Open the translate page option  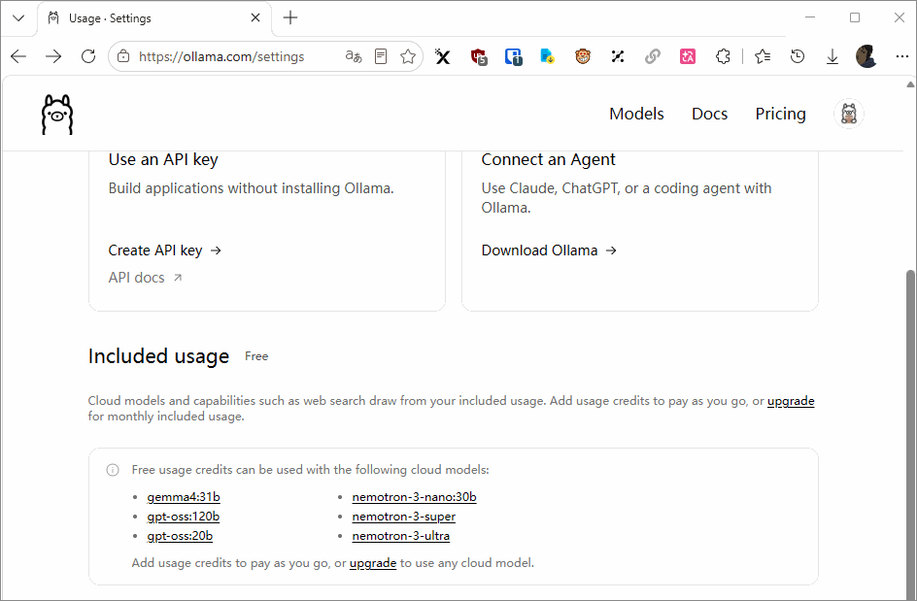click(354, 56)
